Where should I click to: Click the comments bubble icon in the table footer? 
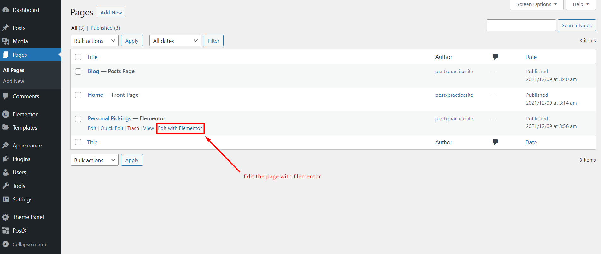pos(495,142)
